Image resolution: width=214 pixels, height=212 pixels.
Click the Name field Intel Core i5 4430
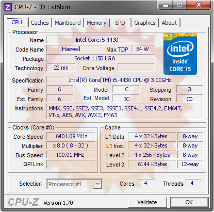[x=101, y=40]
